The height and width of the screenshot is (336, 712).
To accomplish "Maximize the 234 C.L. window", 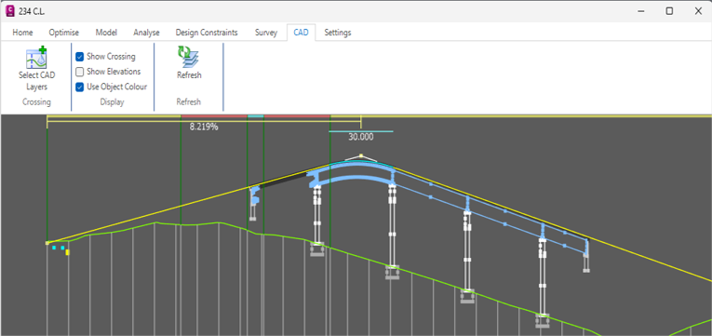I will coord(669,11).
